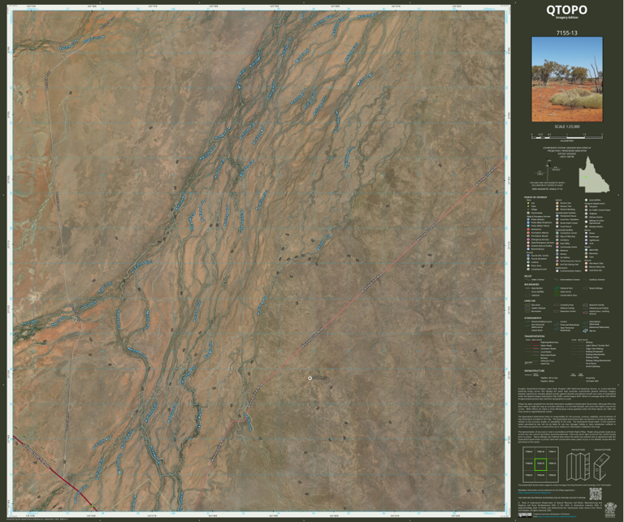Click the Lookout legend icon
The height and width of the screenshot is (522, 624).
(x=528, y=262)
